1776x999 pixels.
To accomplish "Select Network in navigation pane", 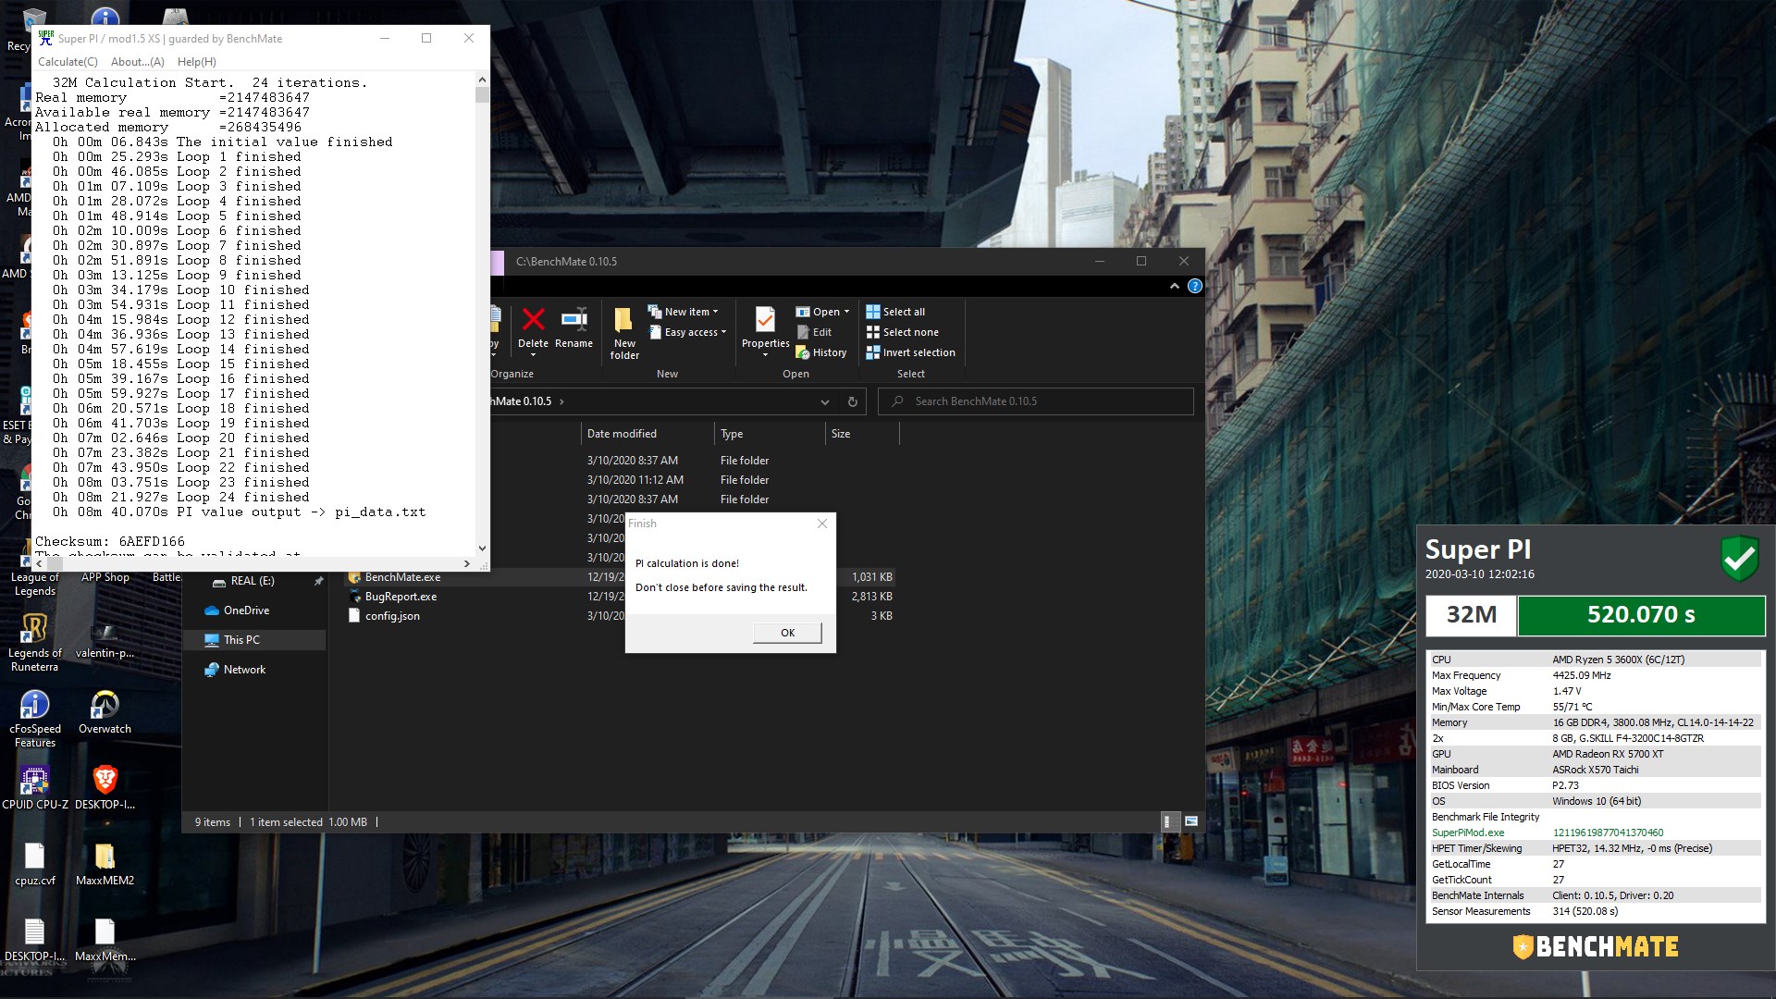I will pyautogui.click(x=244, y=670).
